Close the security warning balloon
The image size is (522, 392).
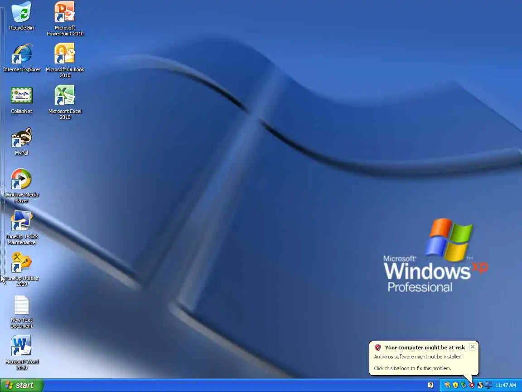coord(473,347)
